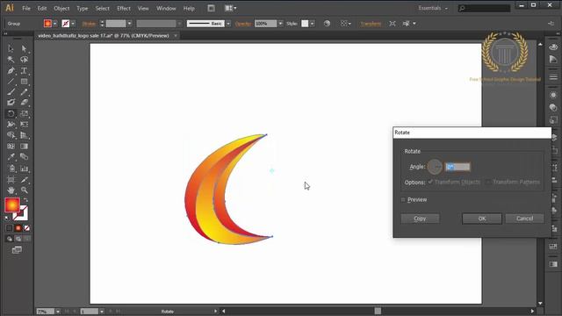Click the control bar fill color swatch
The width and height of the screenshot is (562, 316).
point(47,24)
